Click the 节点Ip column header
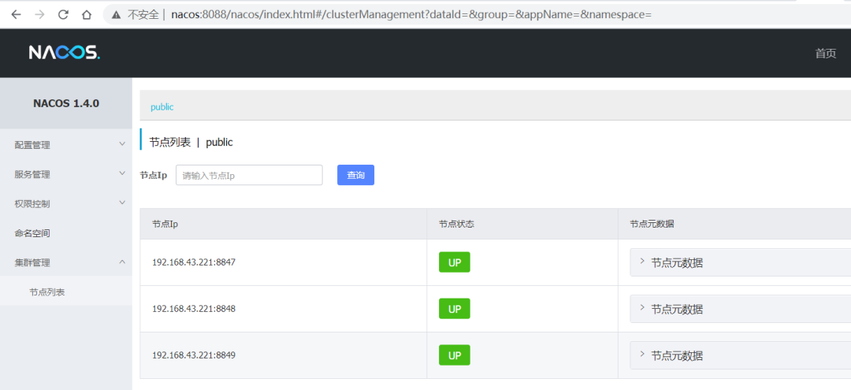 284,224
